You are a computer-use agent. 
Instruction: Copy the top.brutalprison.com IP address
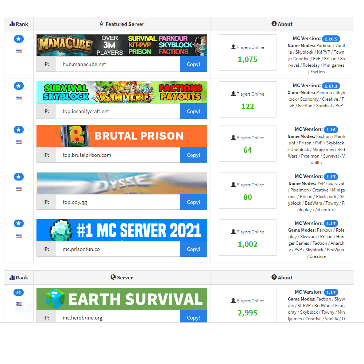tap(193, 155)
